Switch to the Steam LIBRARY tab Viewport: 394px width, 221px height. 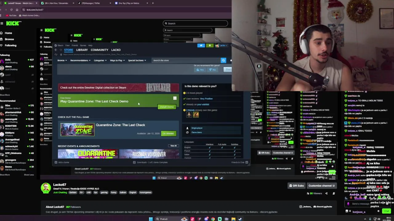pos(82,50)
